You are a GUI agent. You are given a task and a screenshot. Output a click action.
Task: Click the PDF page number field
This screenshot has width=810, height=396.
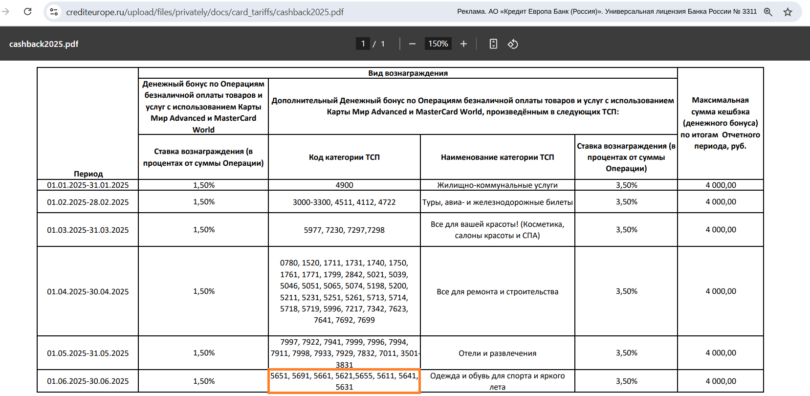coord(363,44)
